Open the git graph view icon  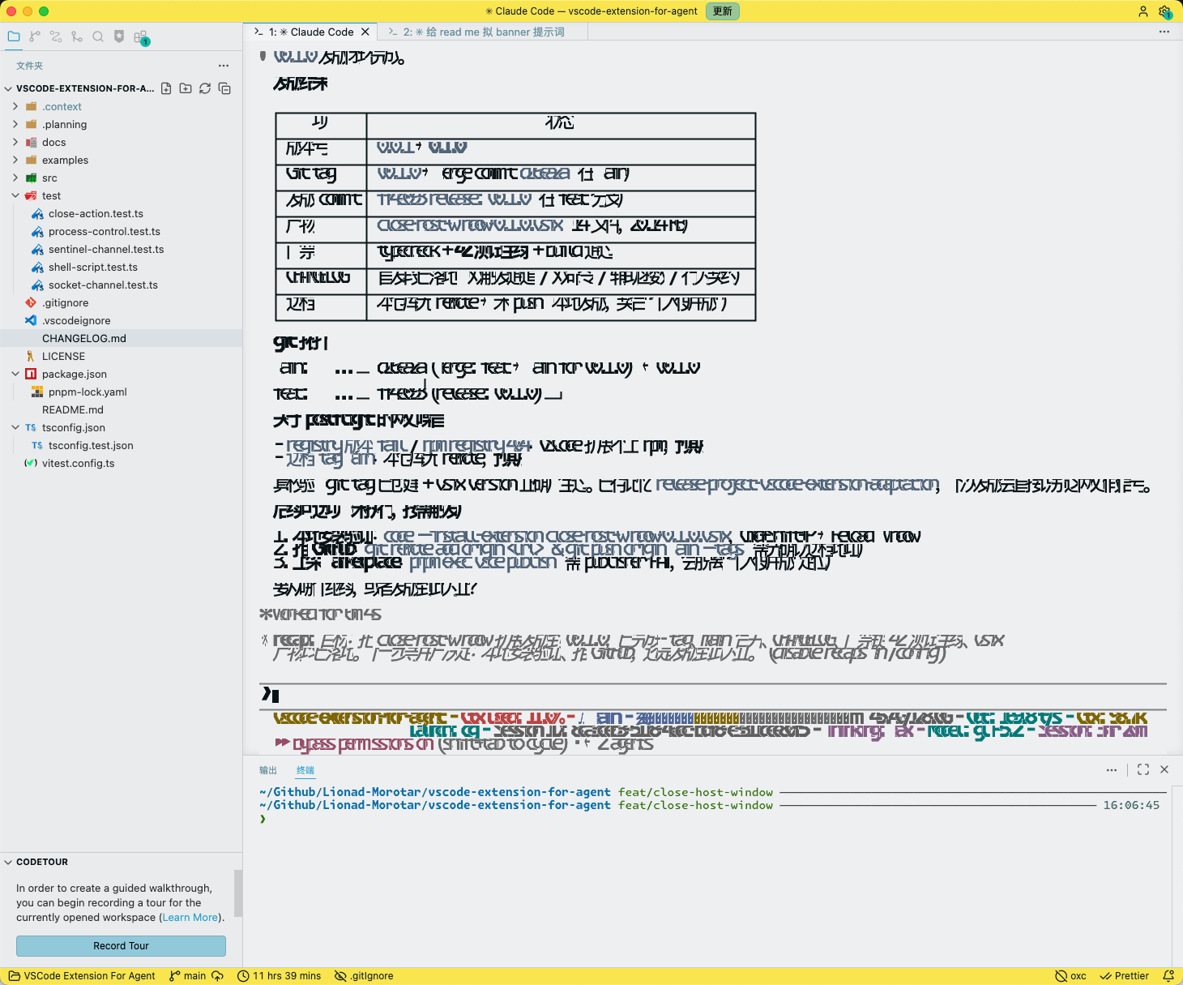point(77,36)
